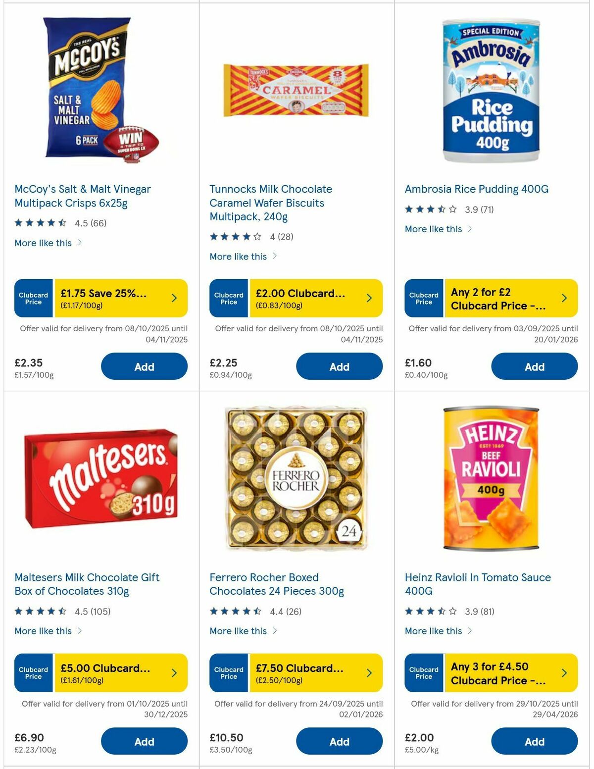Add McCoy's Salt & Malt Vinegar crisps to basket
Screen dimensions: 594x769
[144, 366]
